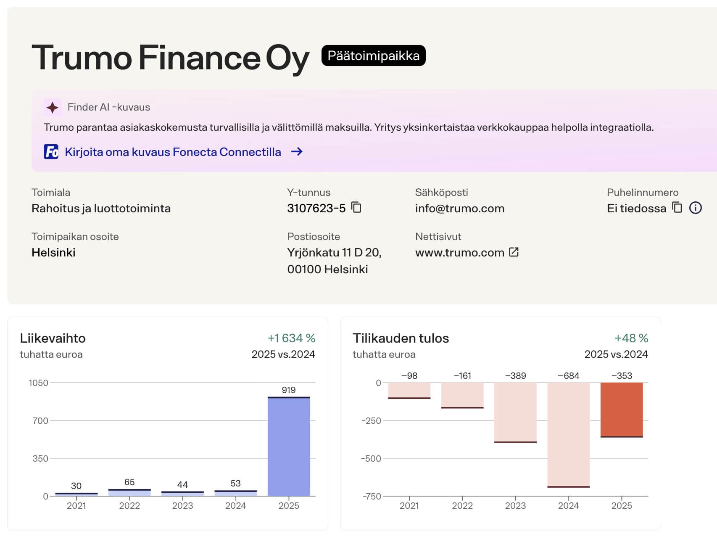The image size is (717, 539).
Task: Click the Päätoimipaikka badge
Action: click(x=374, y=55)
